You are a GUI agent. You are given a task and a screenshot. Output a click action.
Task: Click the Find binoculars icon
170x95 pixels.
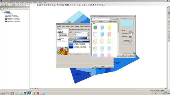93,5
